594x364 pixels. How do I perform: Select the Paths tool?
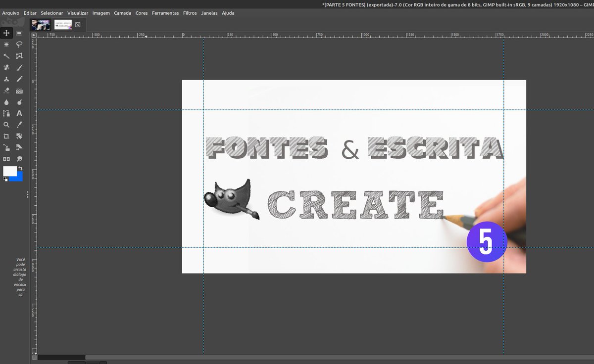pyautogui.click(x=6, y=113)
